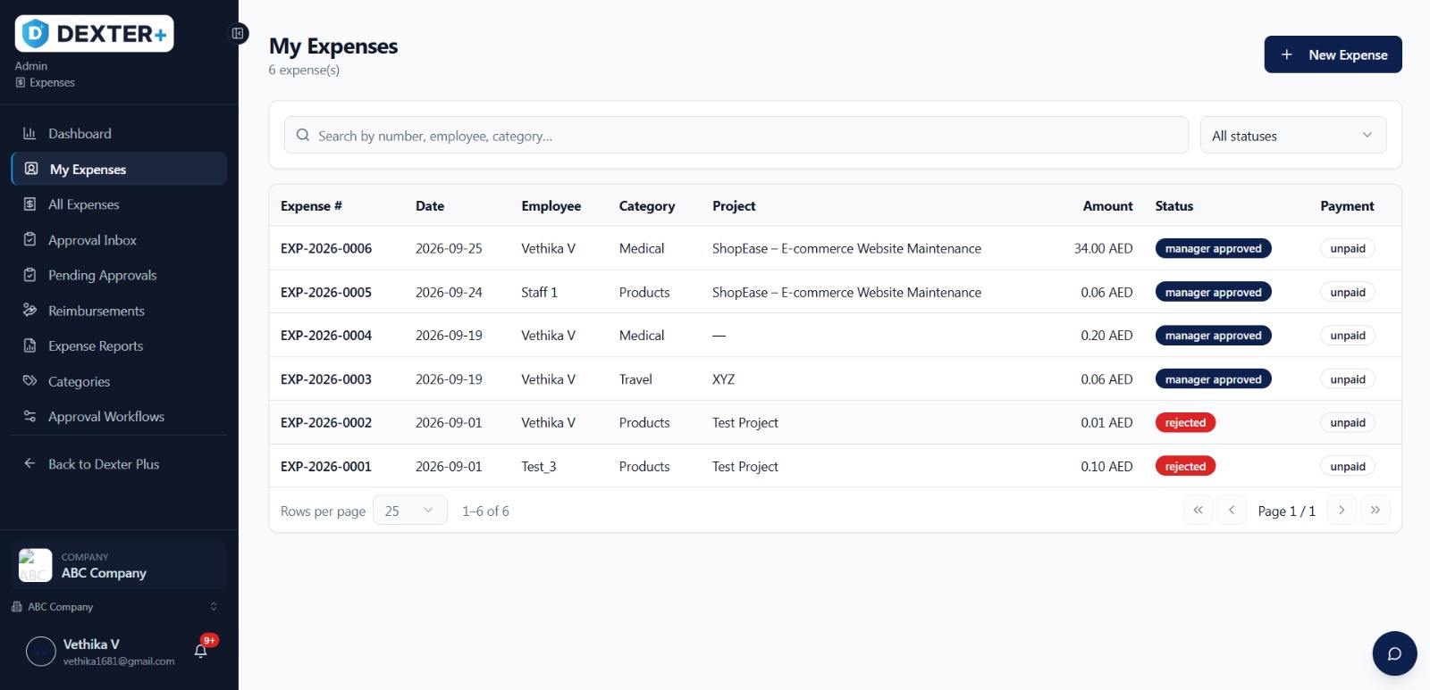Click the Reimbursements icon

click(29, 310)
